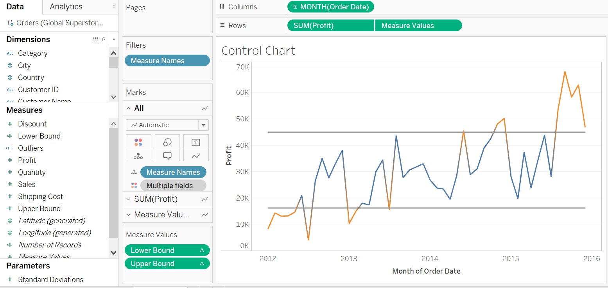Click the View Data grid icon beside Dimensions
608x288 pixels.
96,39
